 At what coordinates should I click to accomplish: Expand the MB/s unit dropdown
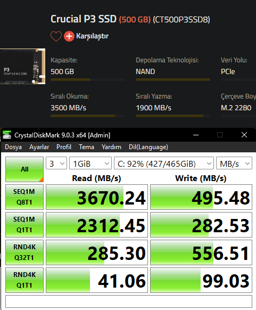pyautogui.click(x=234, y=164)
